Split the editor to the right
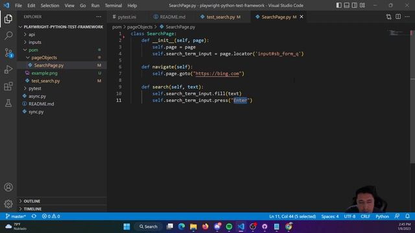The width and height of the screenshot is (415, 233). [398, 17]
